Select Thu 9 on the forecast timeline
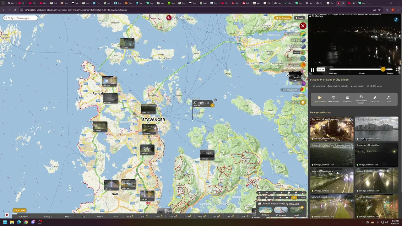 [115, 217]
